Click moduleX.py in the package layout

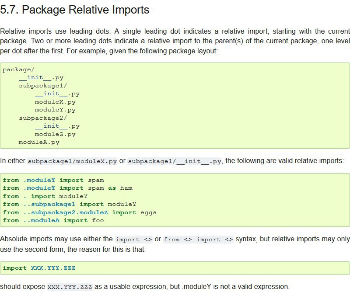click(x=55, y=102)
